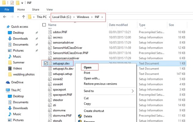193x122 pixels.
Task: Click the shield icon beside Delete
Action: (x=80, y=116)
